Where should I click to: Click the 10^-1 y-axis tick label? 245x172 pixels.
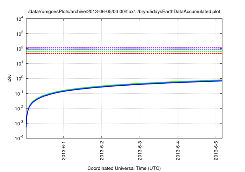[x=19, y=93]
